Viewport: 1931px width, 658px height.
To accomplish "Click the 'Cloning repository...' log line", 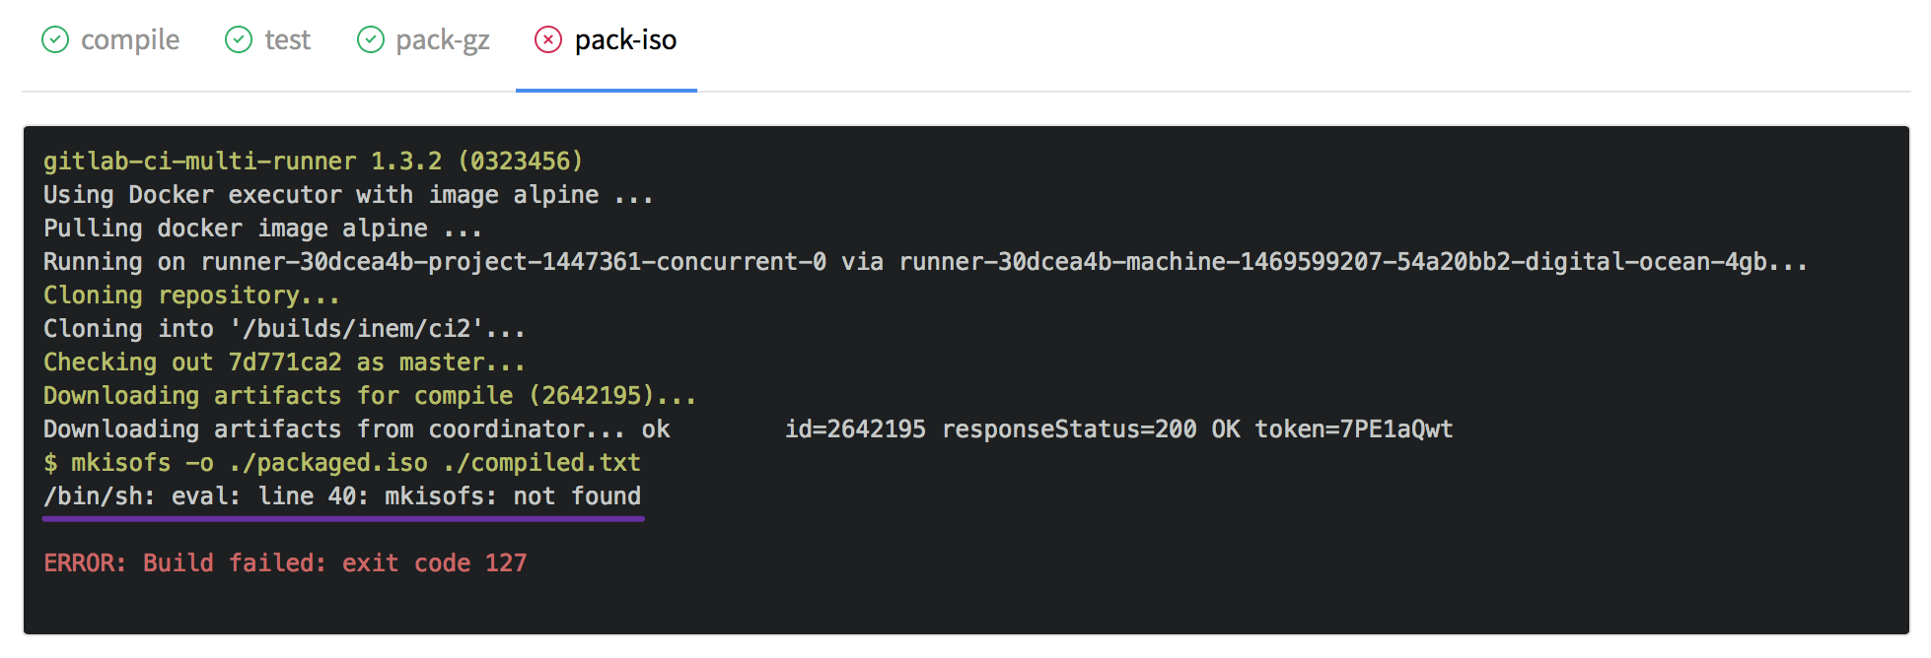I will tap(191, 295).
